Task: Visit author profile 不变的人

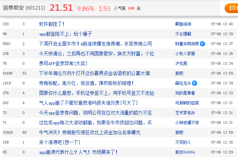Action: coord(183,142)
